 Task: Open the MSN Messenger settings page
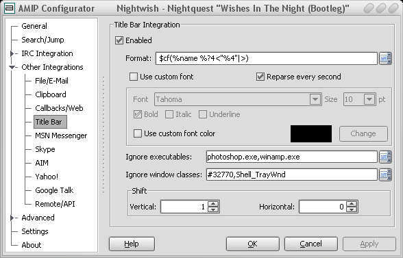(x=61, y=136)
